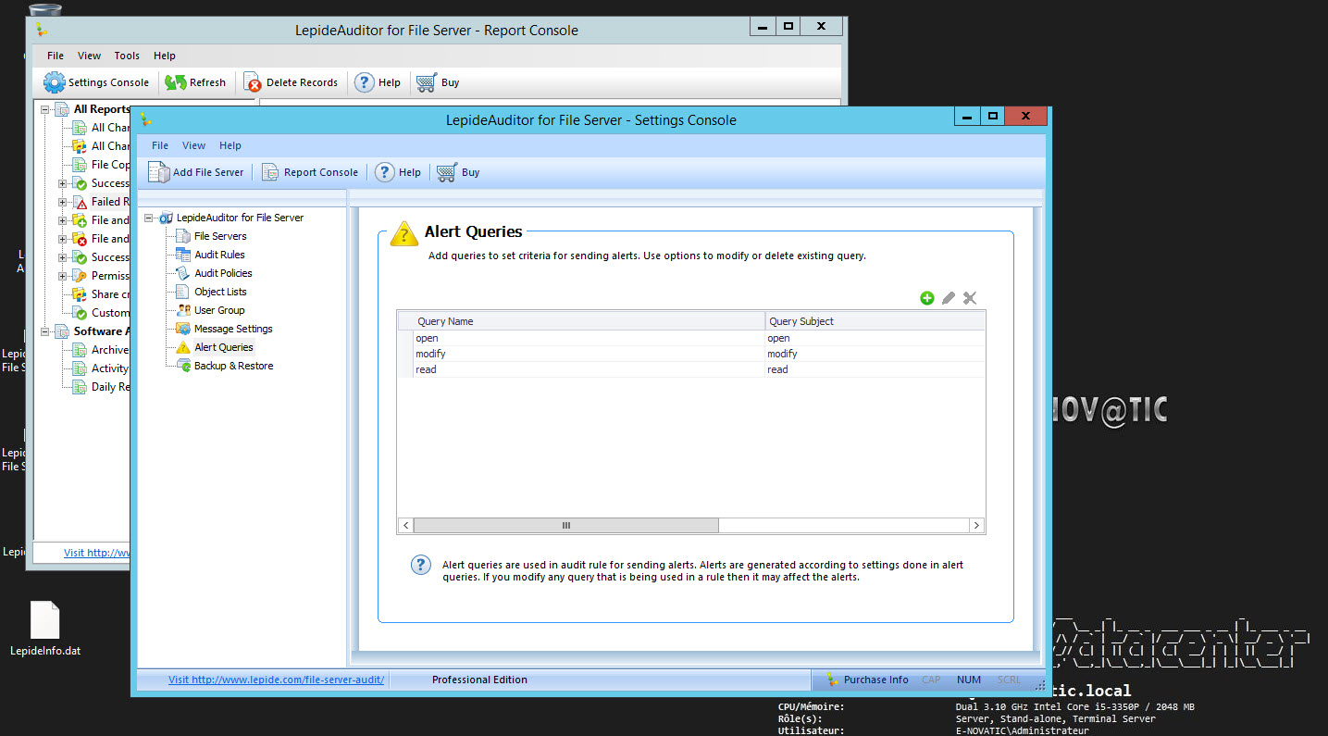Select Alert Queries tree node
This screenshot has width=1328, height=736.
223,347
